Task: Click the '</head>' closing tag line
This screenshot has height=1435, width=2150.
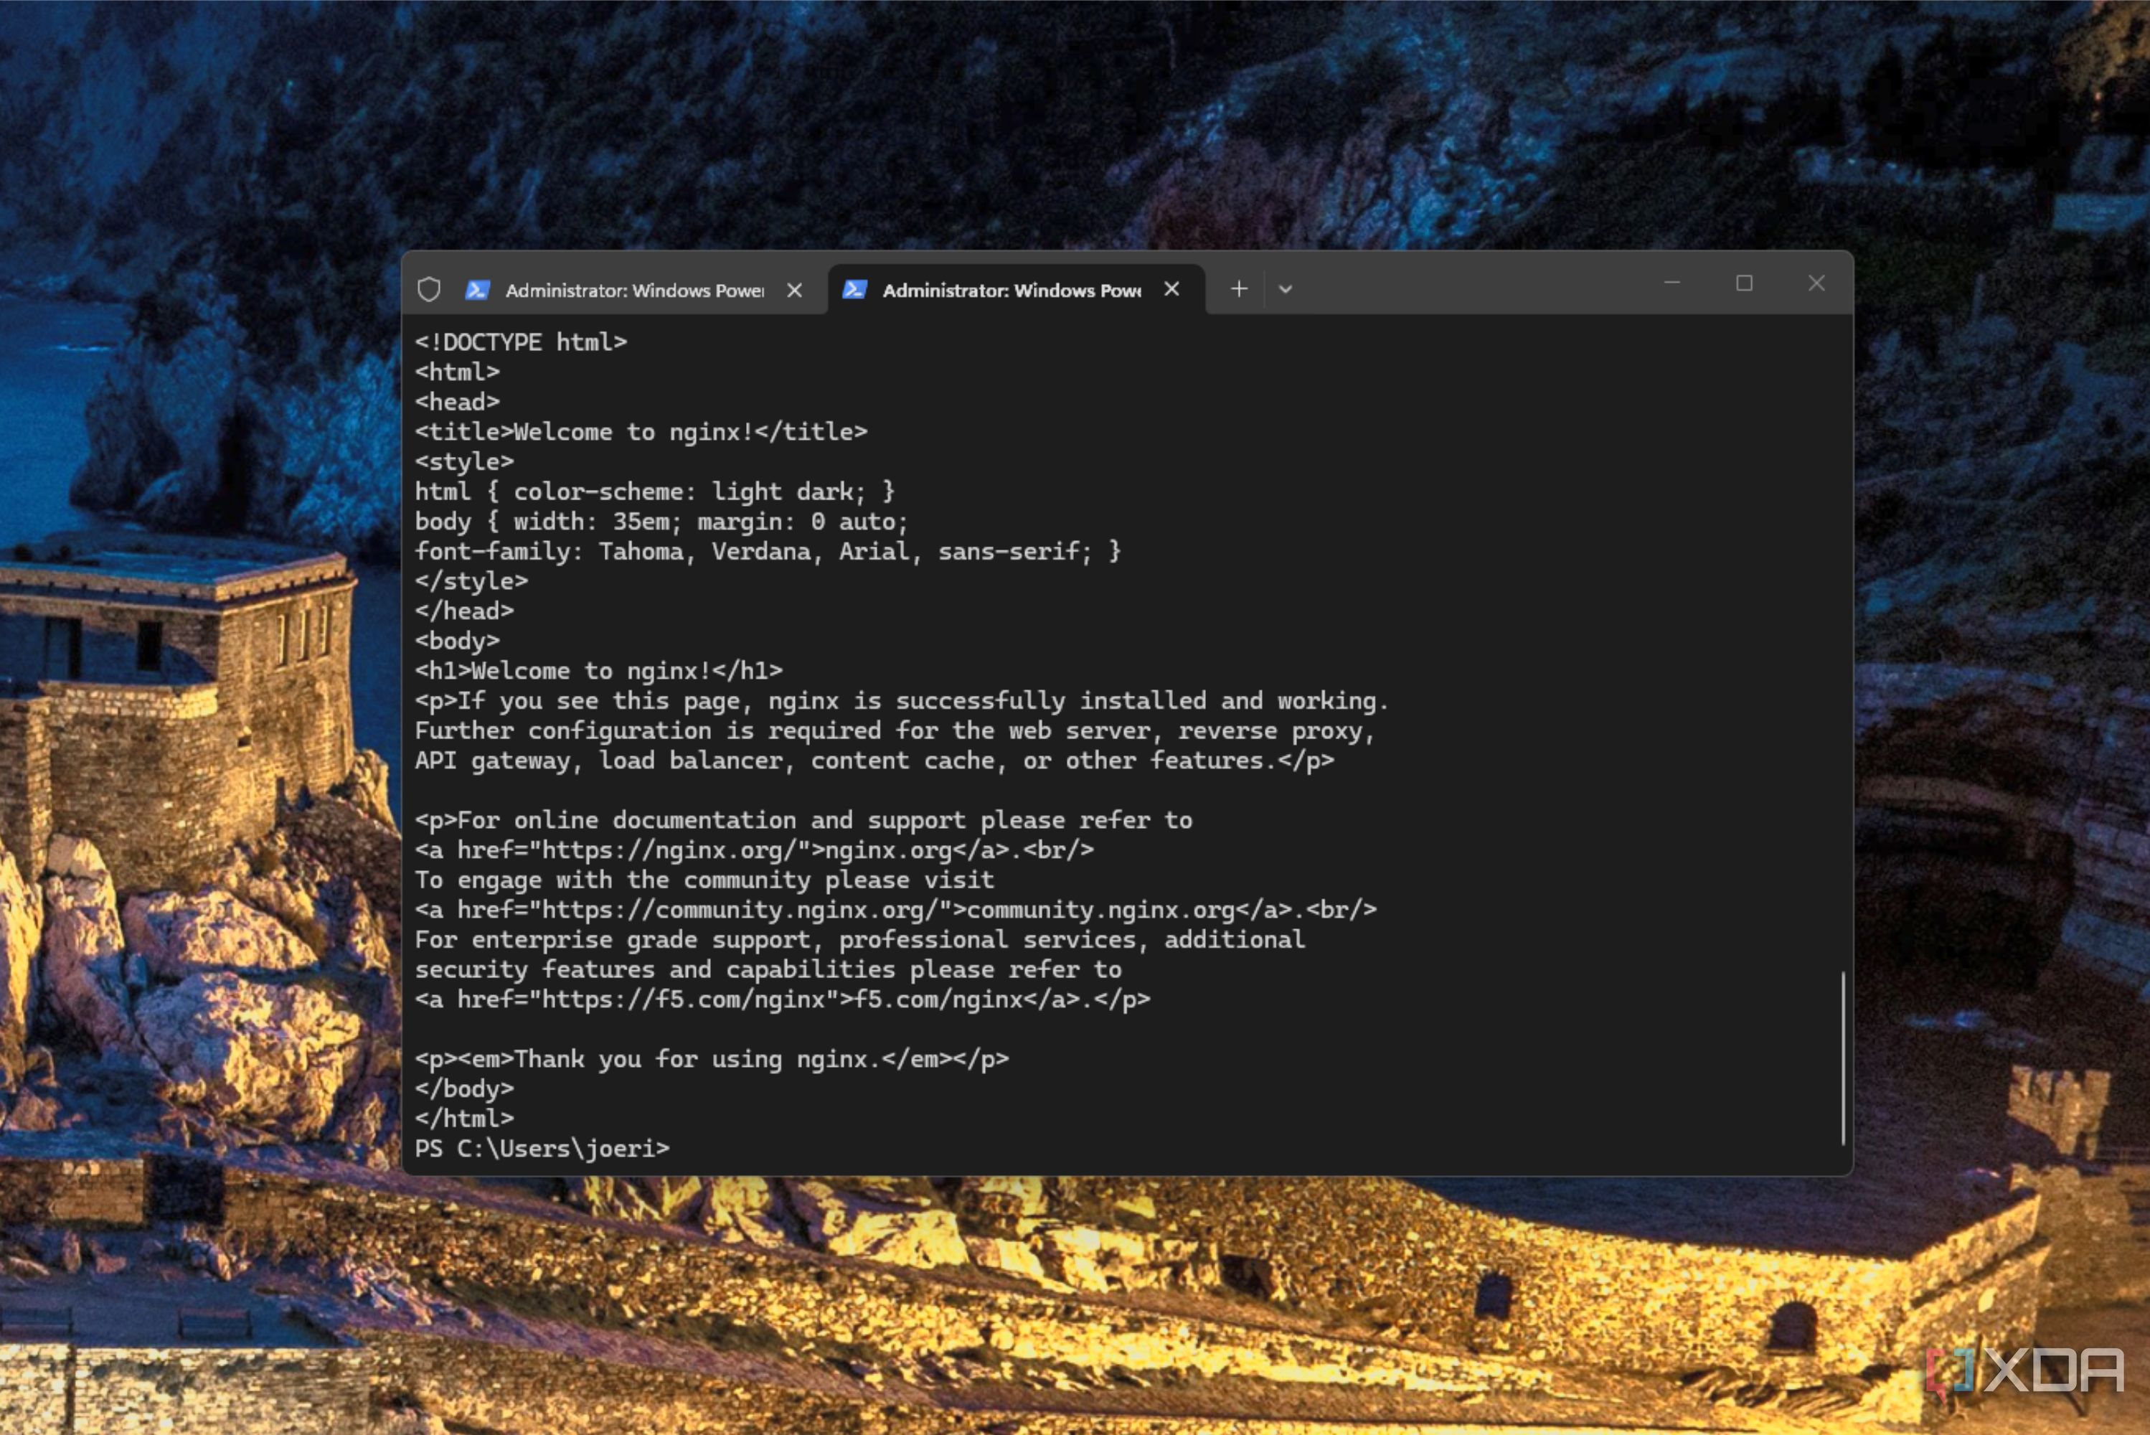Action: point(464,611)
